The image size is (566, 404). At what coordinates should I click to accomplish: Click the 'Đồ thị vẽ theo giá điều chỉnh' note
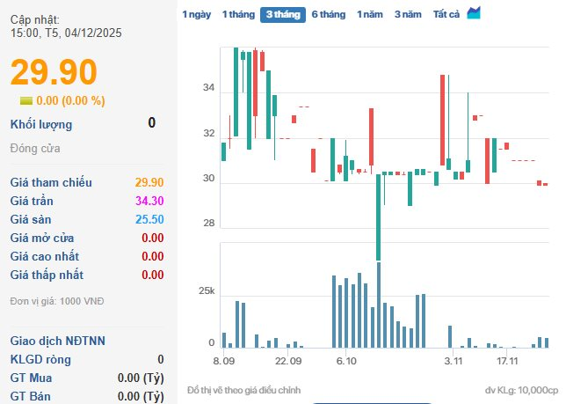pyautogui.click(x=244, y=390)
